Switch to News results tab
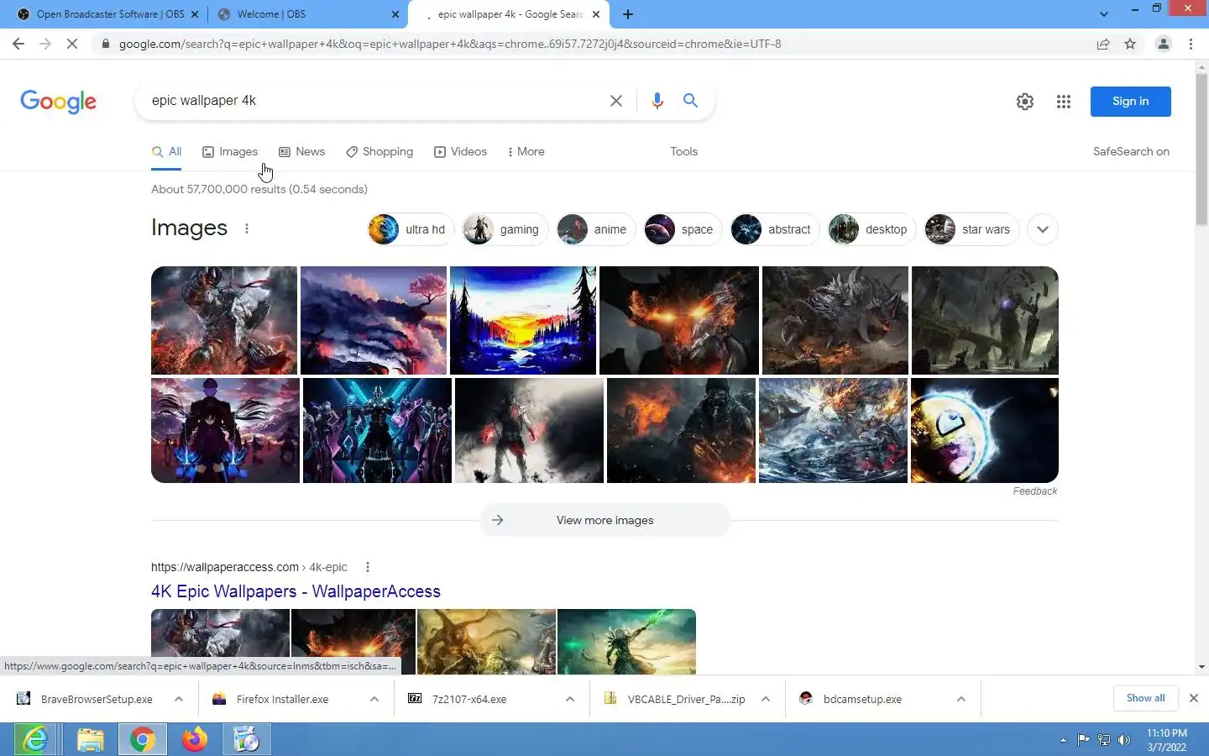This screenshot has width=1209, height=756. point(302,152)
